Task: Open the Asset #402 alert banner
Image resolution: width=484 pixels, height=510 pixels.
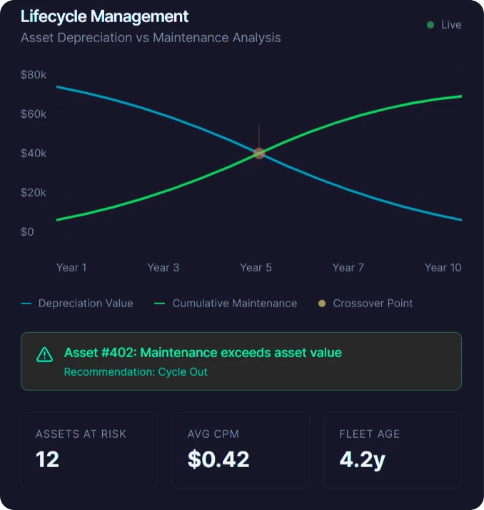Action: pos(241,361)
